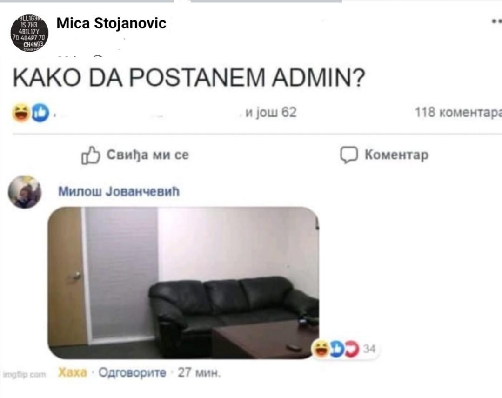502x398 pixels.
Task: View the 118 коментара list
Action: [458, 113]
